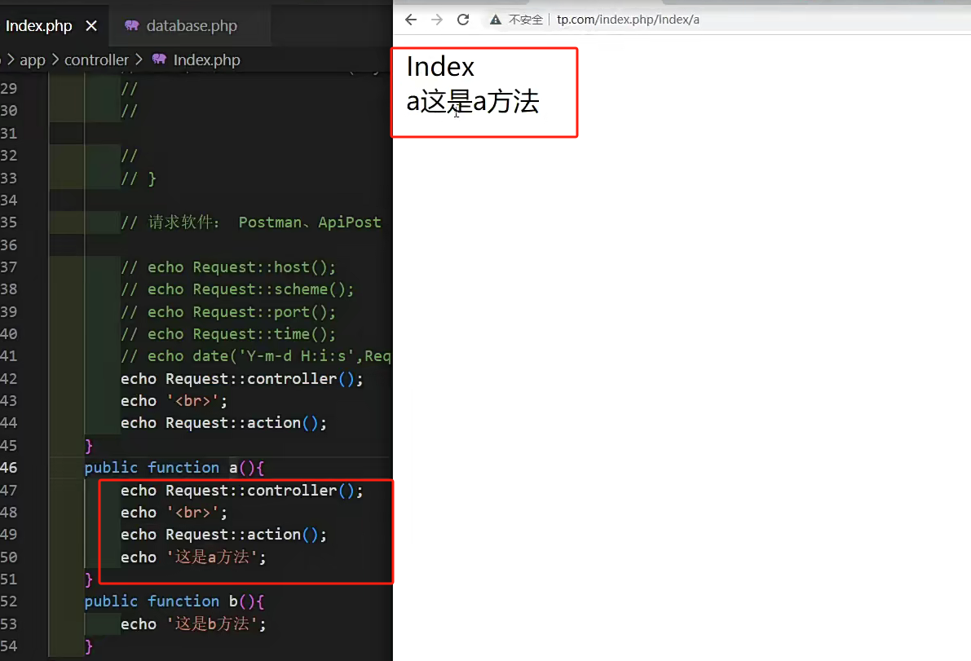This screenshot has width=971, height=661.
Task: Click line 44 echo Request::action();
Action: pyautogui.click(x=223, y=423)
